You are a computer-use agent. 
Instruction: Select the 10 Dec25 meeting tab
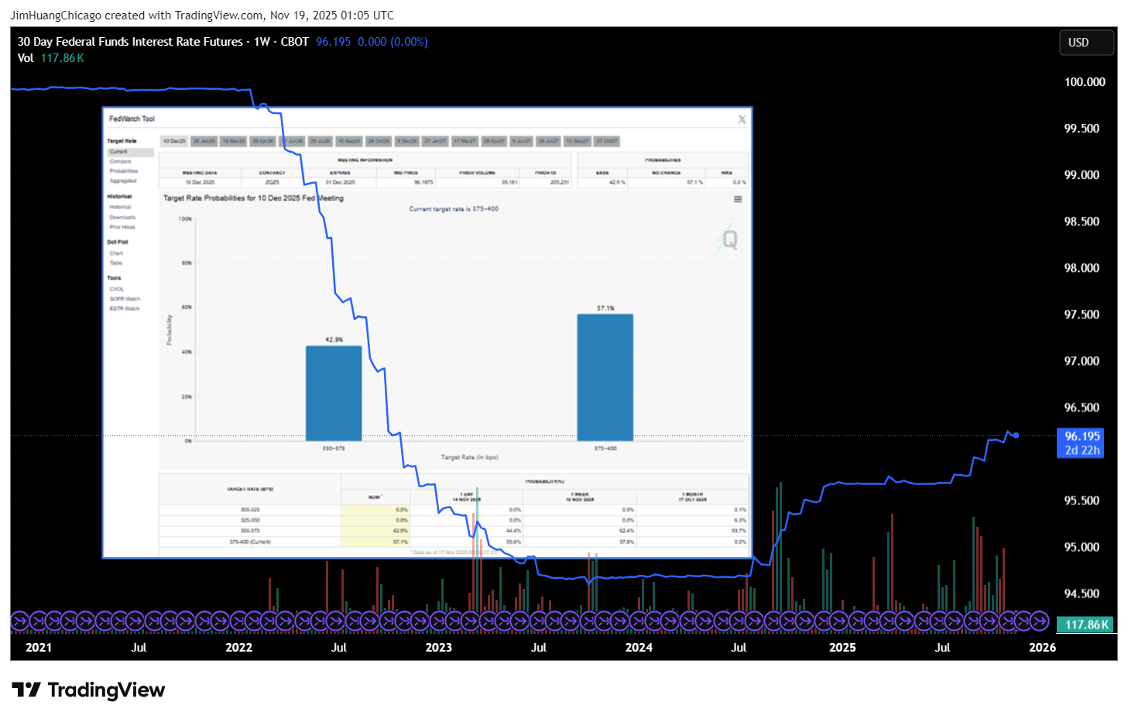pyautogui.click(x=174, y=141)
